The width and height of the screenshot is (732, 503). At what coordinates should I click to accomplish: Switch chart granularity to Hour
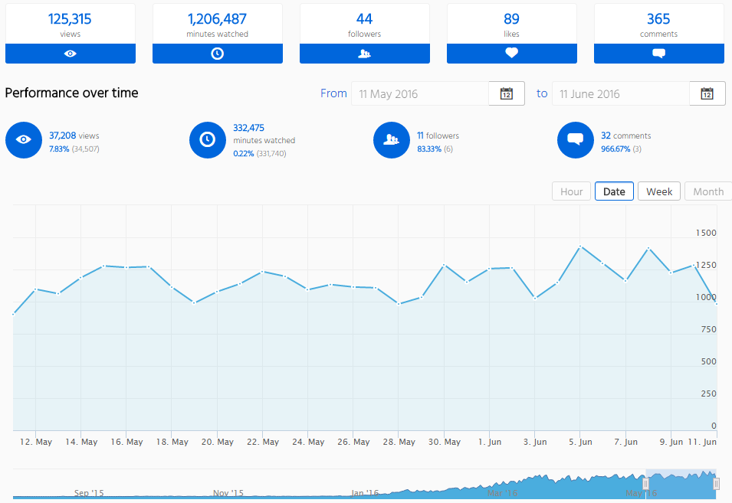(571, 191)
